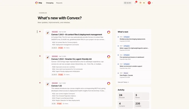Open #111 npx convex insights Command
This screenshot has height=109, width=189.
coord(63,94)
